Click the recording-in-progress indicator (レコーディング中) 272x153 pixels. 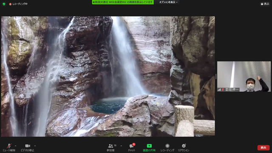click(18, 4)
